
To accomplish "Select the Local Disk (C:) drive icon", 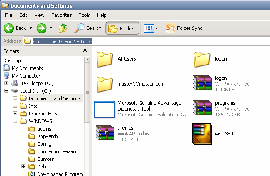I will point(15,90).
